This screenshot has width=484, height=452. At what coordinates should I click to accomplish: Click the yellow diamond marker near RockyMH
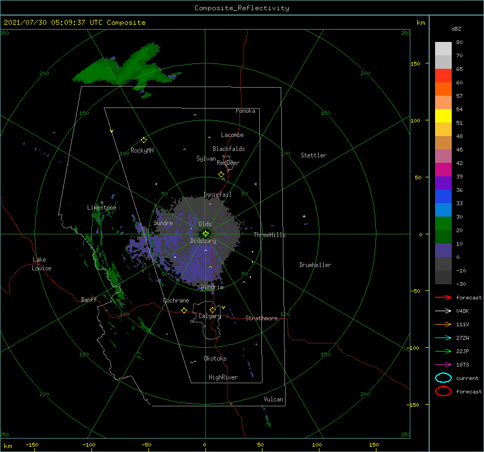[x=144, y=140]
